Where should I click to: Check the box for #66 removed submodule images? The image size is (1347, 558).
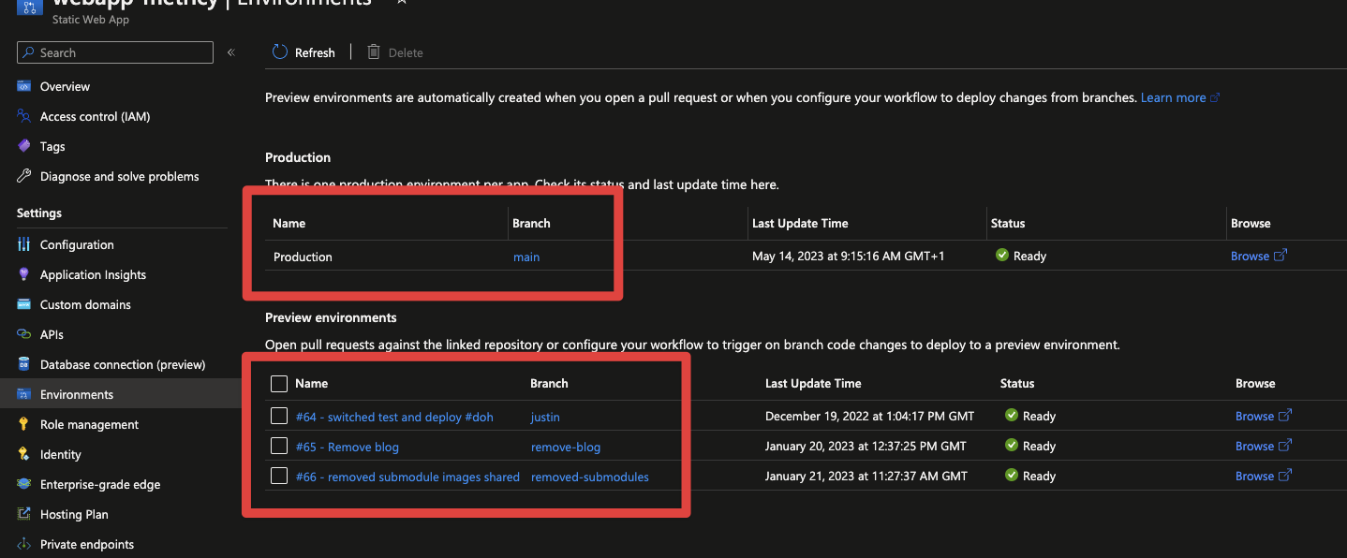pyautogui.click(x=279, y=476)
